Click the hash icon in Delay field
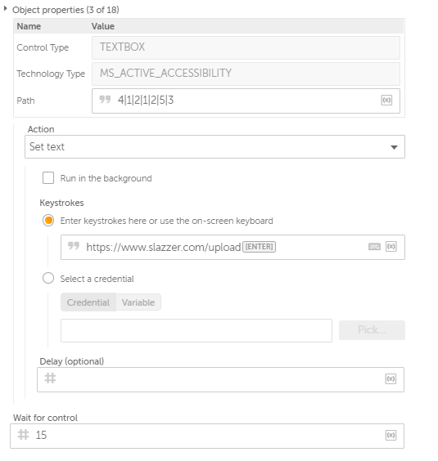This screenshot has width=438, height=461. pos(50,378)
